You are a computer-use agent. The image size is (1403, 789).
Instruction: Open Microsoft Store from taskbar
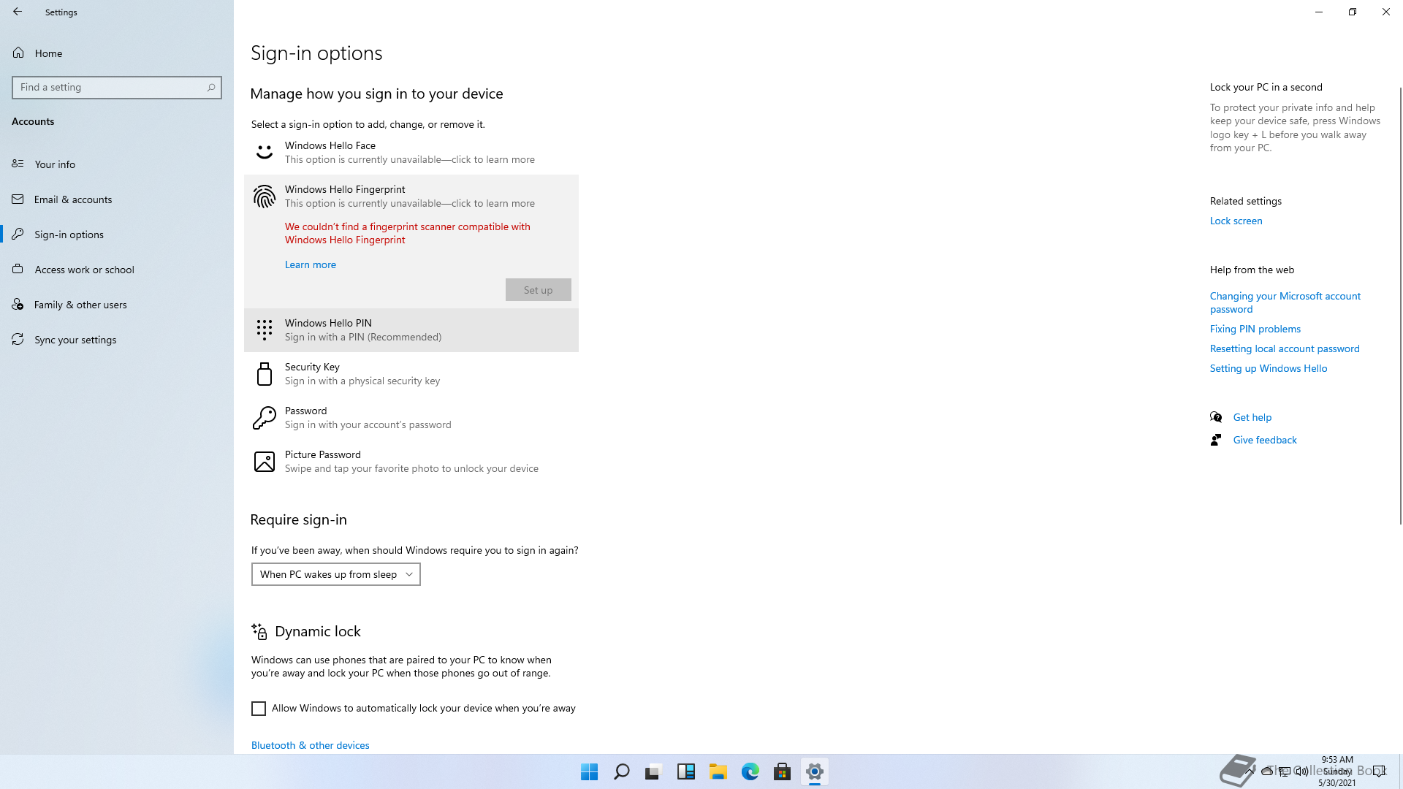coord(782,771)
